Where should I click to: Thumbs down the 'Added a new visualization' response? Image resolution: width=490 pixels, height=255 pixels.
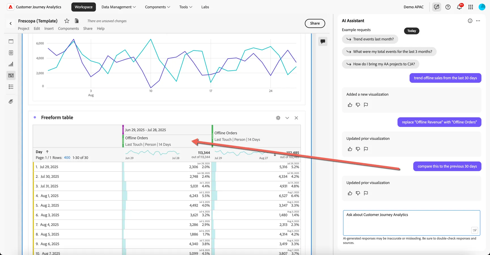tap(358, 105)
